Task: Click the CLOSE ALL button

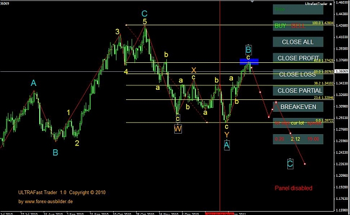Action: pos(298,42)
